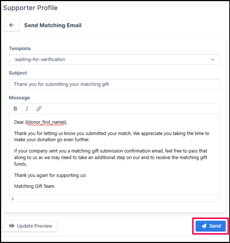Click the 'Template' field label

click(x=20, y=48)
